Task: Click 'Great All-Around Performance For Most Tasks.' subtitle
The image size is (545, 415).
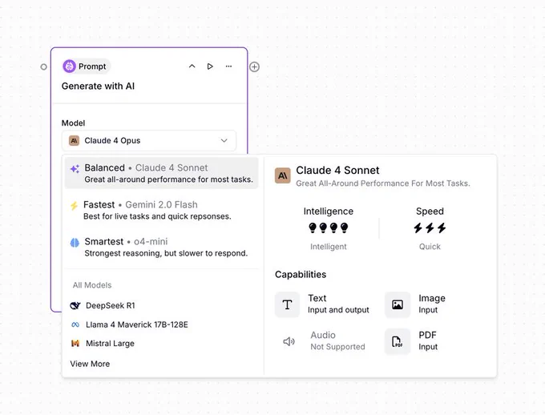Action: click(x=383, y=183)
